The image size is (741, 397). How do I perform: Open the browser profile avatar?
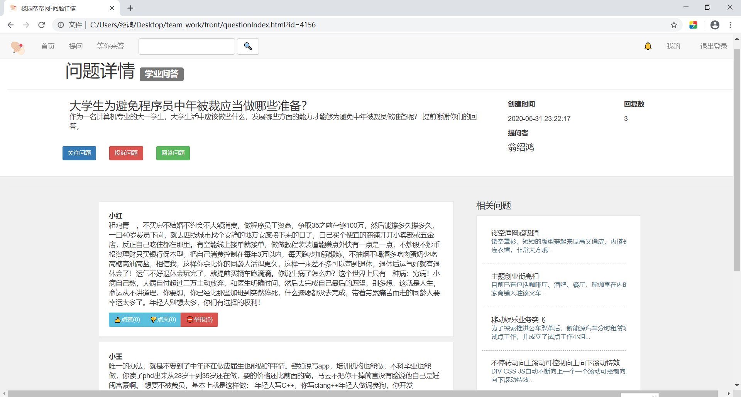pyautogui.click(x=715, y=25)
